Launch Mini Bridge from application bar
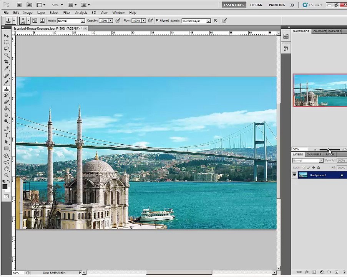This screenshot has width=347, height=277. coord(29,5)
